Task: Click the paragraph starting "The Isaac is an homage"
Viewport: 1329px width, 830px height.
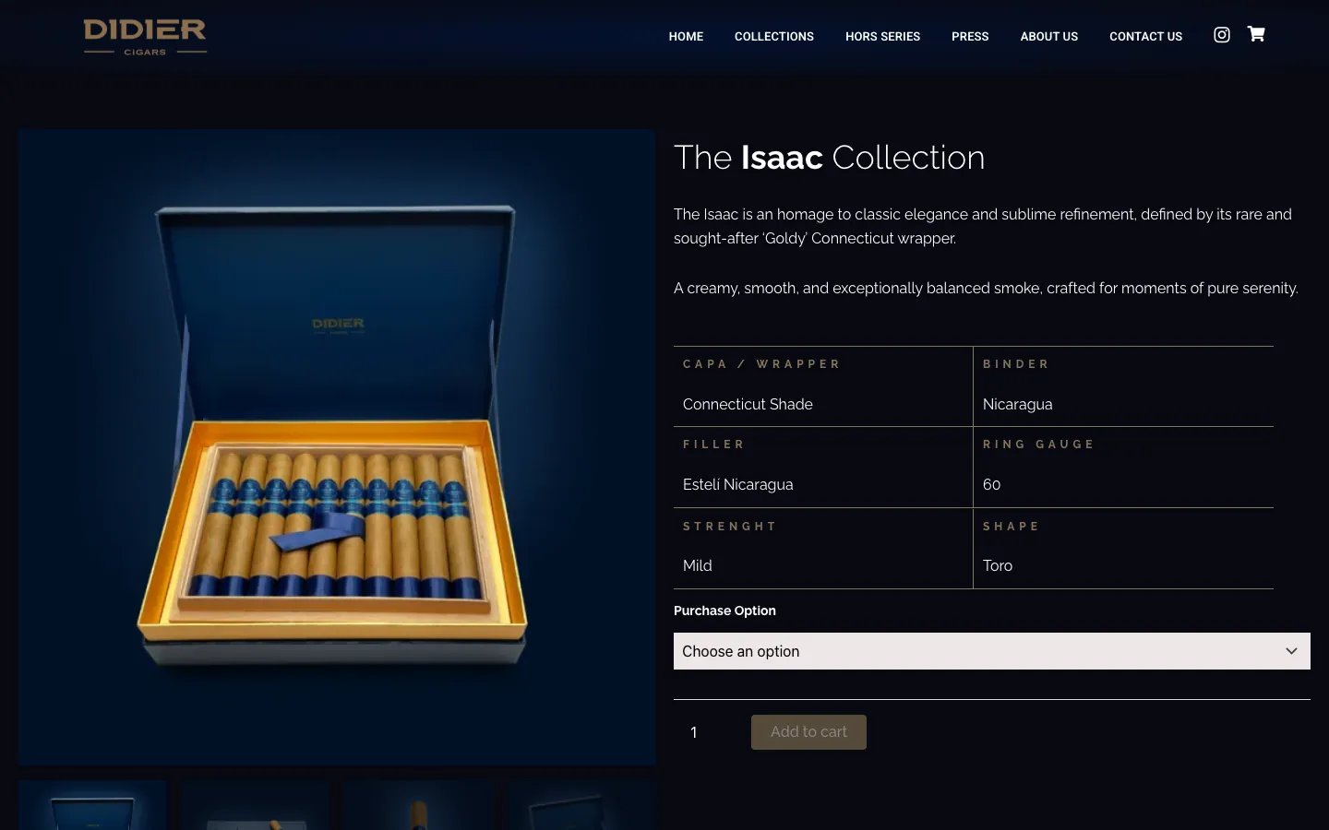Action: click(983, 226)
